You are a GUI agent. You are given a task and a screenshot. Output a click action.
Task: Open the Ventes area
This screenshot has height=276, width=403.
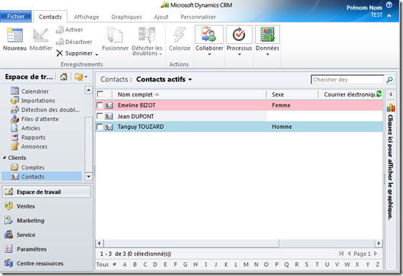19,206
